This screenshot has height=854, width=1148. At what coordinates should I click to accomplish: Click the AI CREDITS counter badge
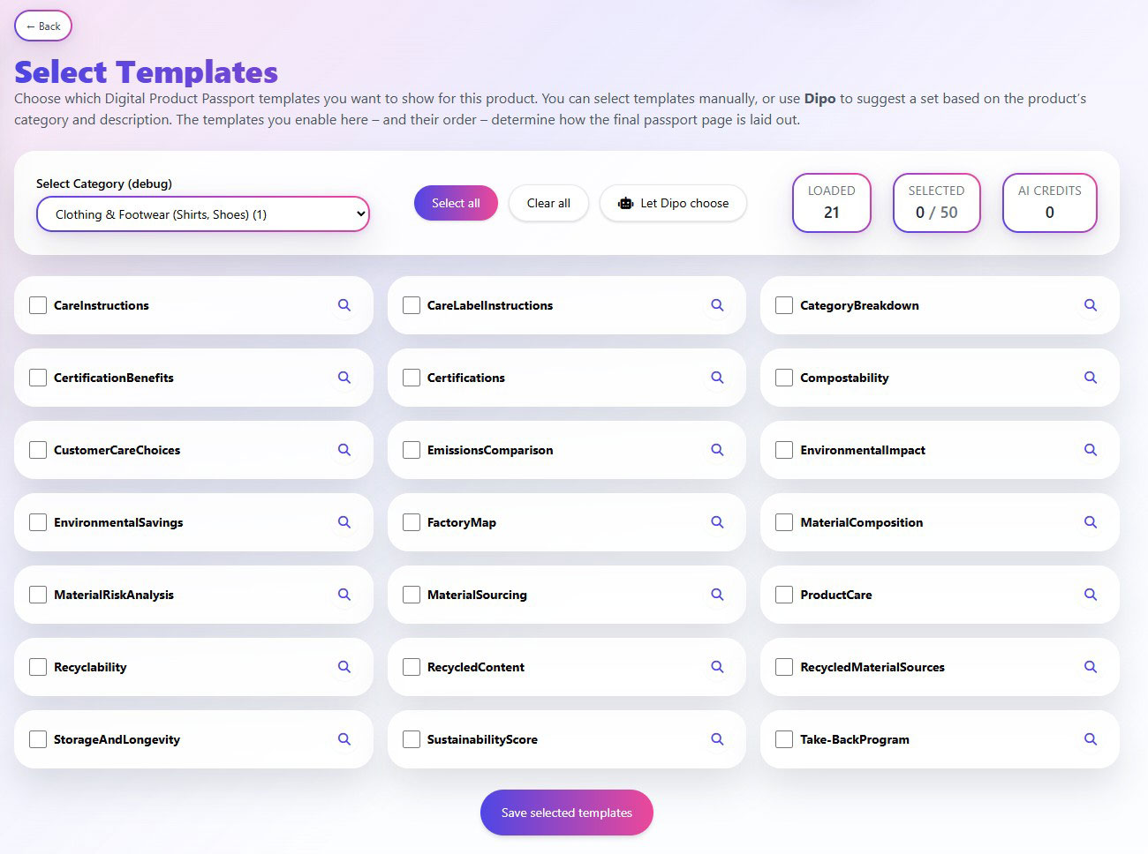[1049, 203]
